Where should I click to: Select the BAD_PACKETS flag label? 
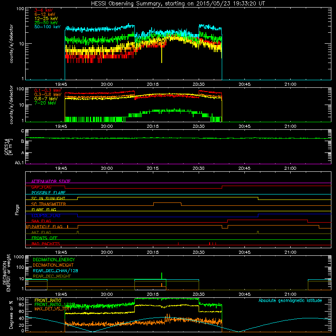click(x=46, y=244)
